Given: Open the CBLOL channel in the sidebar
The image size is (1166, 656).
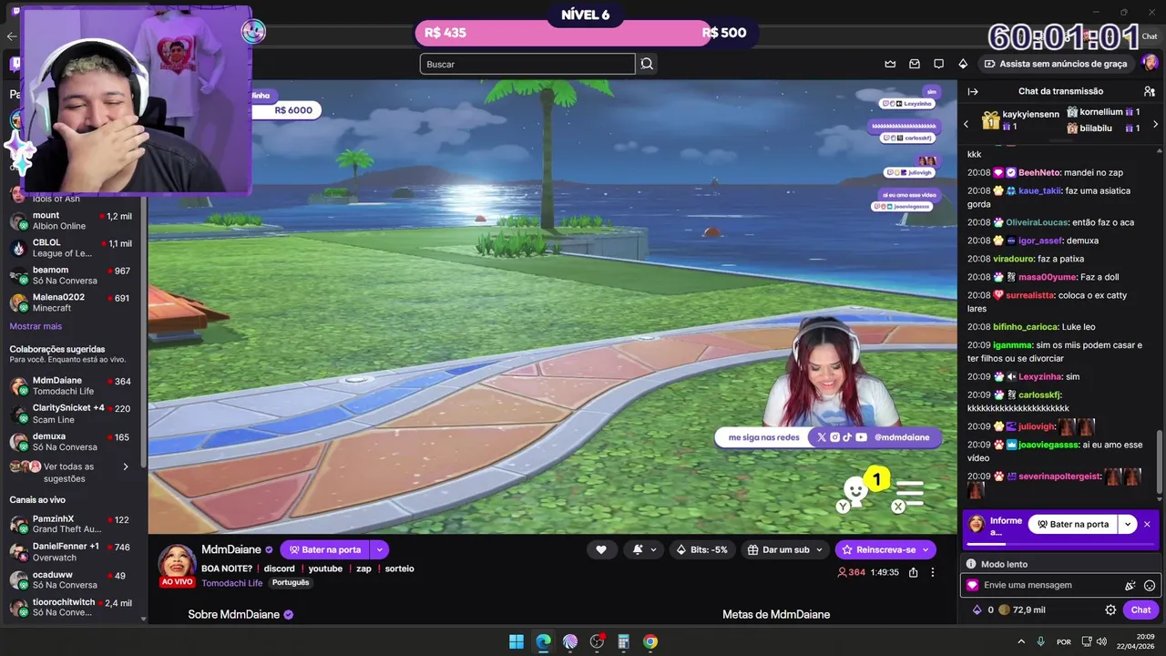Looking at the screenshot, I should click(x=71, y=248).
